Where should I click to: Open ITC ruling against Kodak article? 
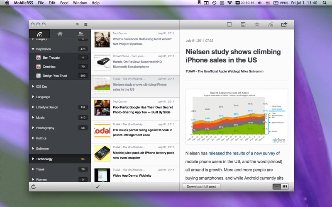point(135,132)
